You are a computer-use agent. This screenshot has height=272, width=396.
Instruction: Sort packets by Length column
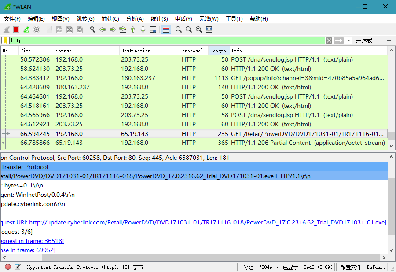click(218, 51)
